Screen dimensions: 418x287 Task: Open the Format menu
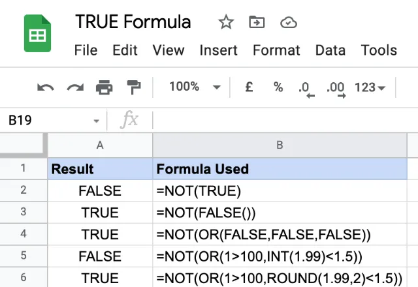(276, 50)
